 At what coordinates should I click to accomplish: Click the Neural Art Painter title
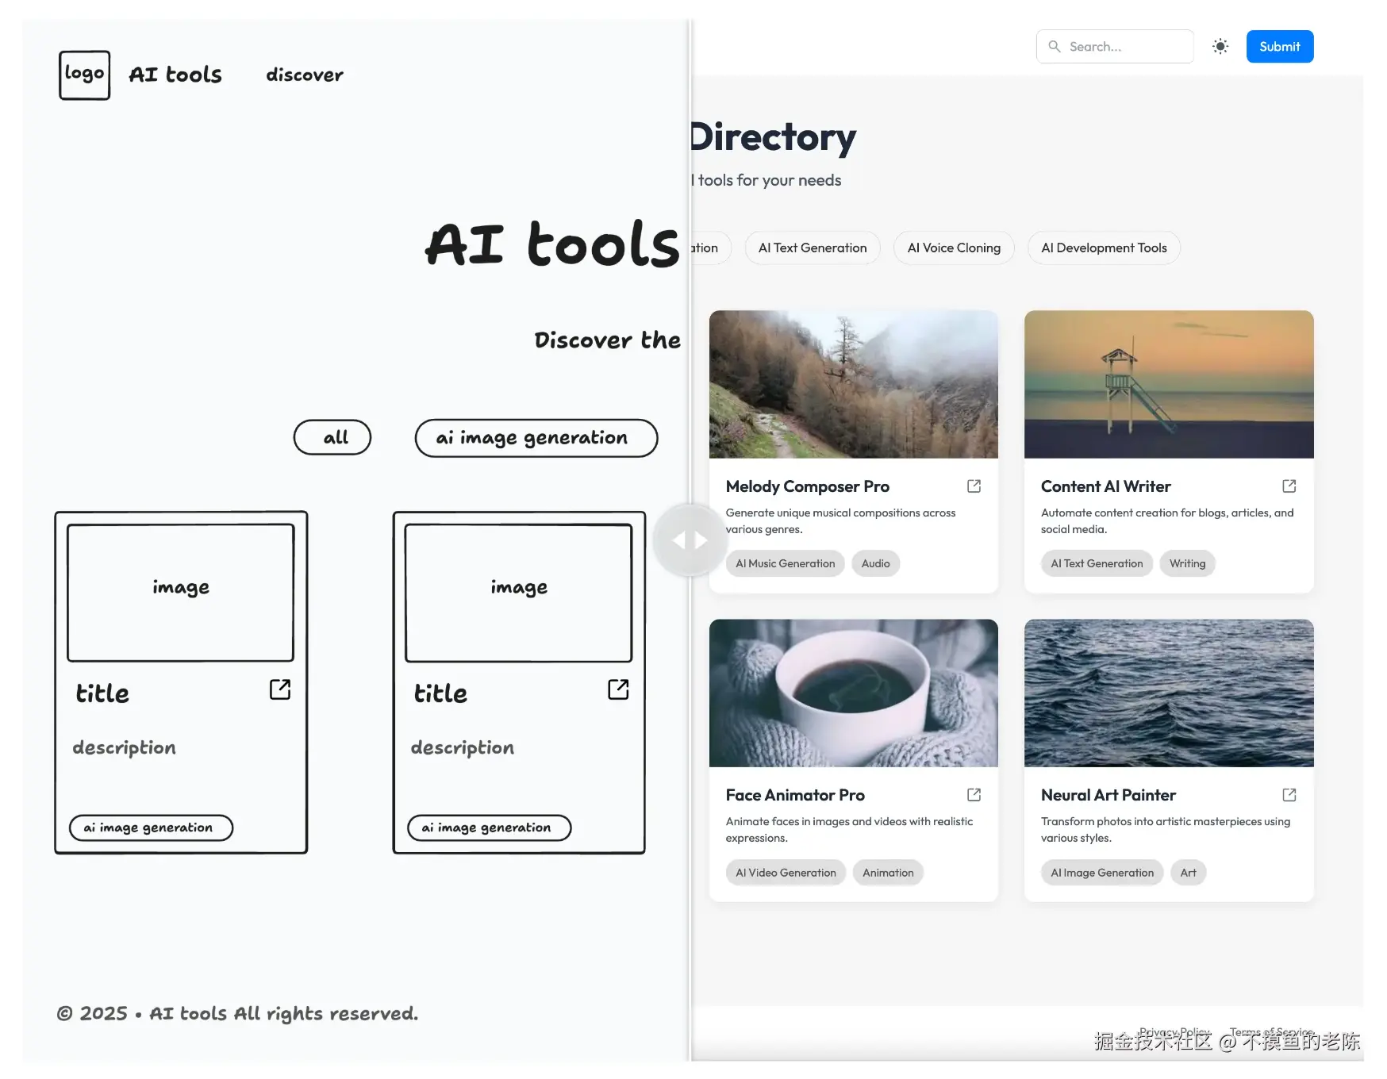click(1108, 795)
